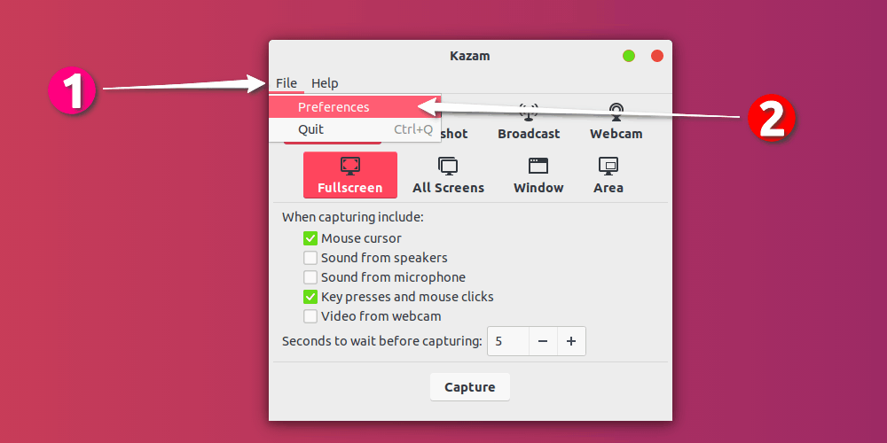Select All Screens capture mode
The width and height of the screenshot is (887, 443).
(448, 175)
